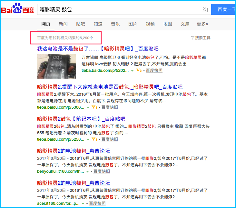236x208 pixels.
Task: Expand the dropdown arrow after tieba.baidu.com/p/5258
Action: coord(88,139)
